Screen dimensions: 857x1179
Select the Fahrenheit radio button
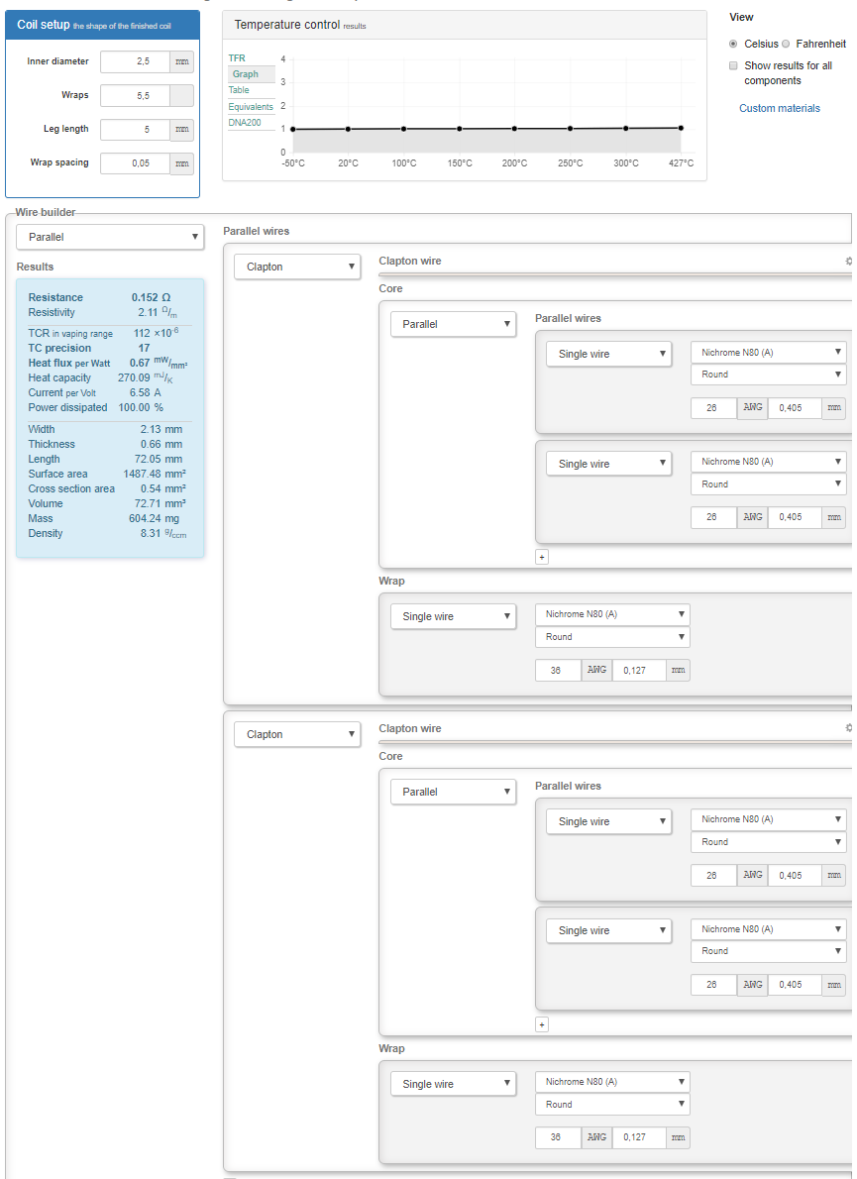tap(786, 45)
